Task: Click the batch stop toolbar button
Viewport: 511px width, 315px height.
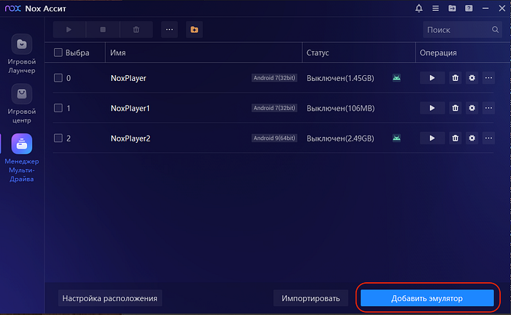Action: point(103,30)
